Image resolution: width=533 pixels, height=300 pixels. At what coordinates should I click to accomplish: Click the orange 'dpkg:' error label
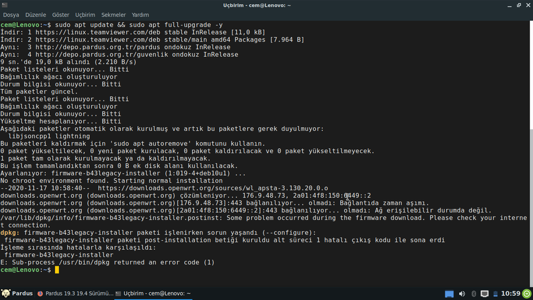pyautogui.click(x=10, y=233)
